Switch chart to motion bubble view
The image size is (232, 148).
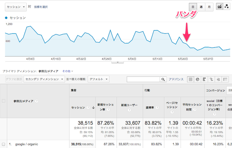tap(227, 7)
